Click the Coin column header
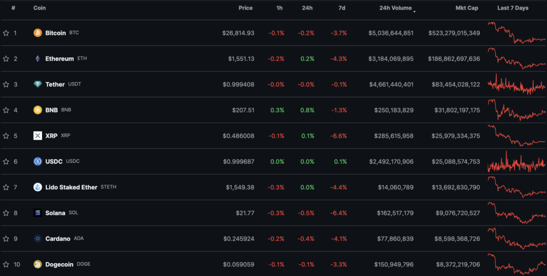This screenshot has height=276, width=547. tap(39, 8)
